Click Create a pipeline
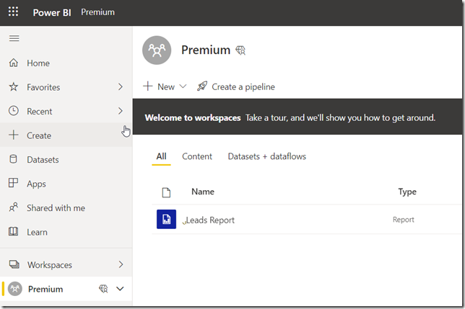Image resolution: width=465 pixels, height=309 pixels. point(236,86)
